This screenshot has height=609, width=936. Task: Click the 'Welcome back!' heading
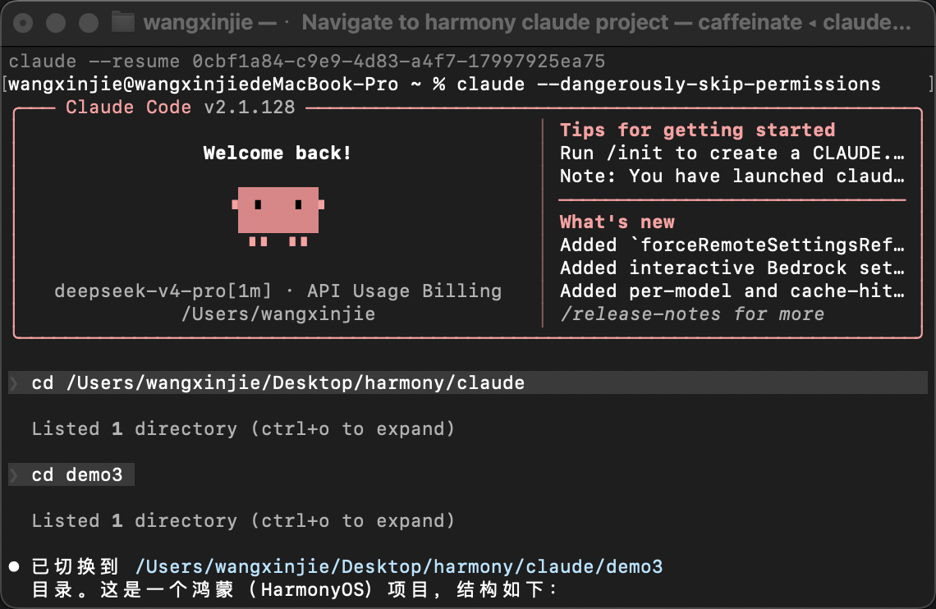click(x=277, y=153)
